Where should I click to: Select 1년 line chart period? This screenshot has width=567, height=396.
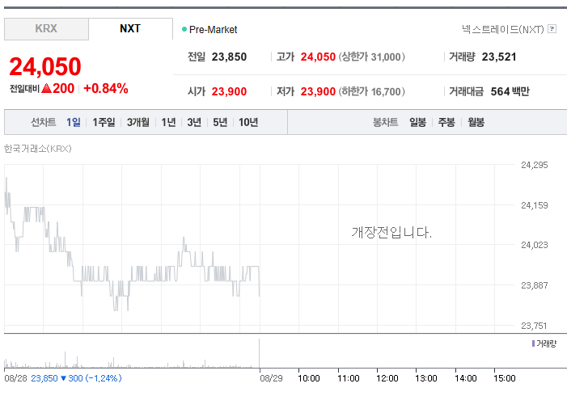pyautogui.click(x=168, y=123)
